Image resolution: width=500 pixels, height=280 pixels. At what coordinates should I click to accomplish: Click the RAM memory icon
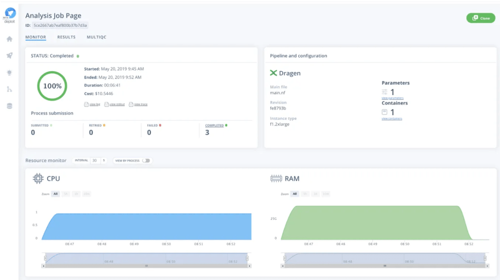point(276,178)
